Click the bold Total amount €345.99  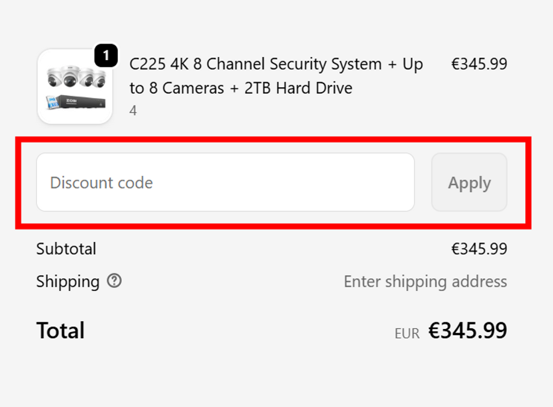(468, 331)
